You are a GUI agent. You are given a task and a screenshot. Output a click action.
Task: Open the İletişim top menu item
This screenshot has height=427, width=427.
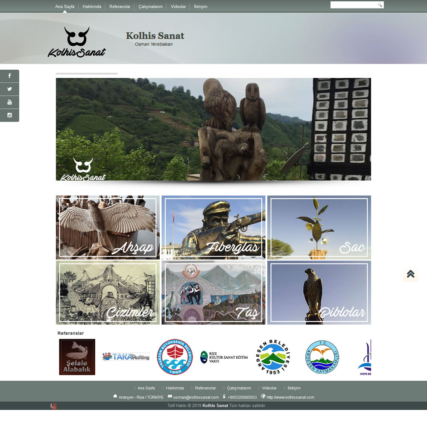(x=201, y=6)
